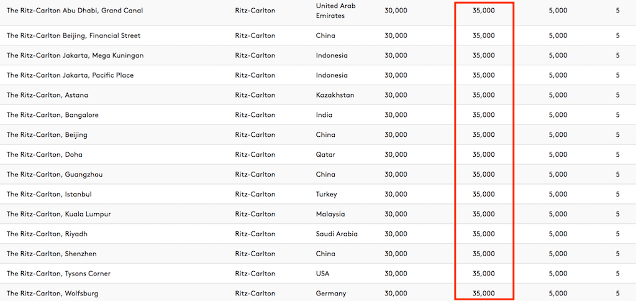Screen dimensions: 636x301
Task: Click the Saudi Arabia country cell
Action: click(337, 234)
